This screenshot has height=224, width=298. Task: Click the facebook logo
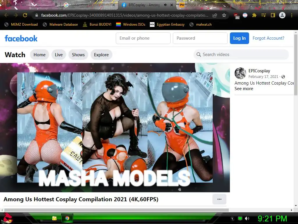coord(21,38)
